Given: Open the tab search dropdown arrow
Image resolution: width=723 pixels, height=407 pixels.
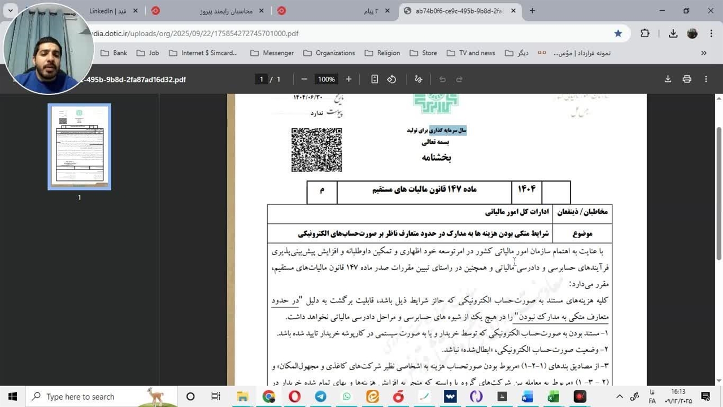Looking at the screenshot, I should [x=10, y=11].
